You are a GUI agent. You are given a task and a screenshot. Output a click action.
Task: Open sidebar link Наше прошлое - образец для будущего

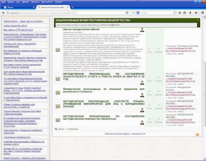coord(25,158)
